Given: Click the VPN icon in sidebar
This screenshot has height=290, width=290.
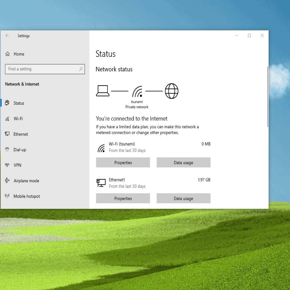Looking at the screenshot, I should coord(7,165).
